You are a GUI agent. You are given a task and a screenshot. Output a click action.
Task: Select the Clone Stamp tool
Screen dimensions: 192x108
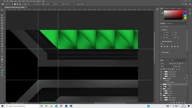[2, 33]
